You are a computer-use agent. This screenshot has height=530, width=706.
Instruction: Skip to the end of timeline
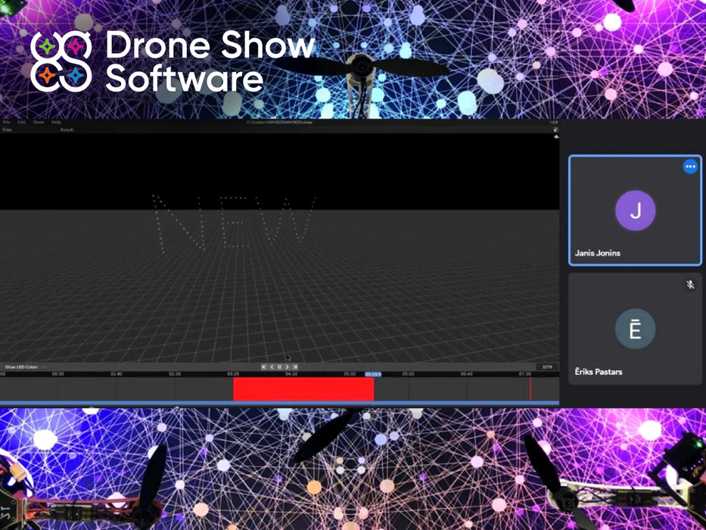[x=295, y=367]
